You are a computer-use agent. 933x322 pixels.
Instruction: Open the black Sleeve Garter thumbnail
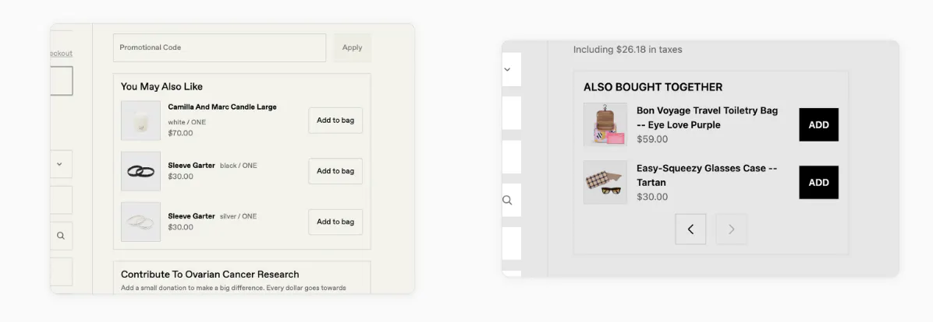(141, 171)
